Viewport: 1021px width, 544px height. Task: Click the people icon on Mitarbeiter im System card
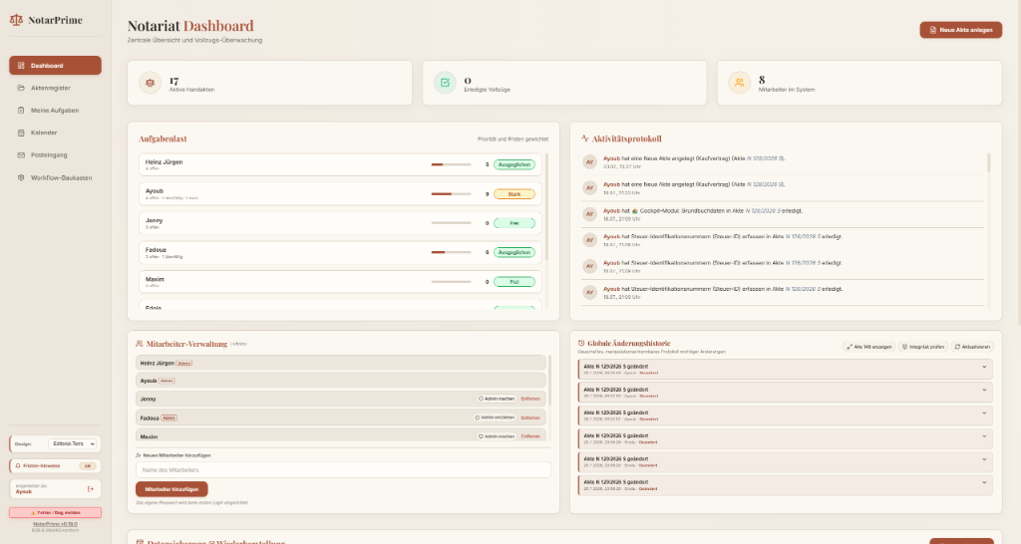739,83
